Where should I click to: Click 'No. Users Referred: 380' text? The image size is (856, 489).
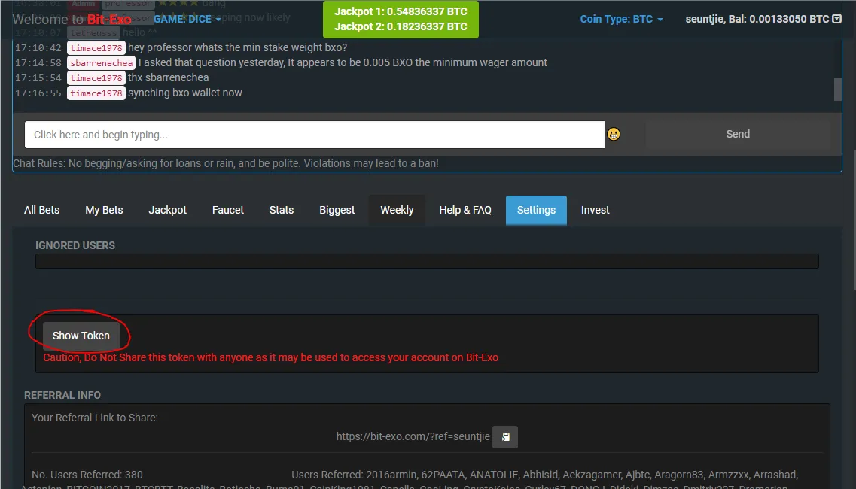(x=87, y=475)
